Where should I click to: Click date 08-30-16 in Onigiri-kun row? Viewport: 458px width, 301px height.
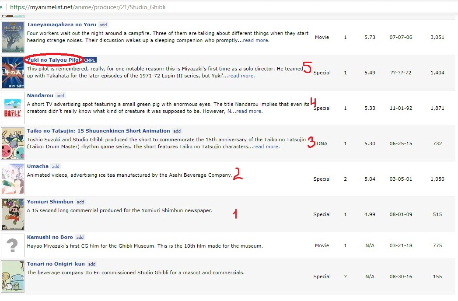(401, 276)
